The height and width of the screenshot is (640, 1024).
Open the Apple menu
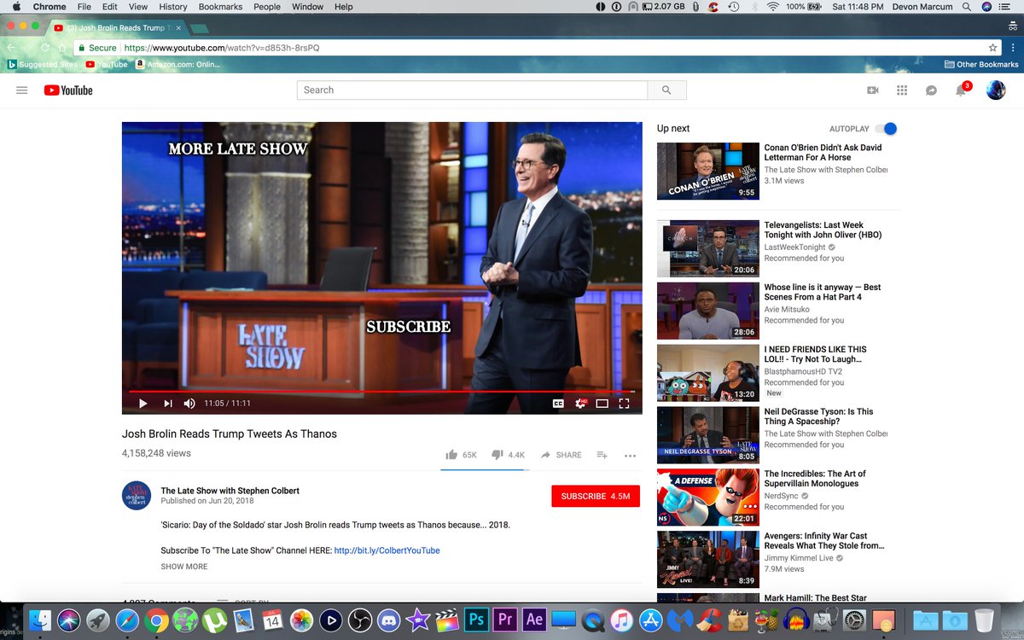pos(15,7)
